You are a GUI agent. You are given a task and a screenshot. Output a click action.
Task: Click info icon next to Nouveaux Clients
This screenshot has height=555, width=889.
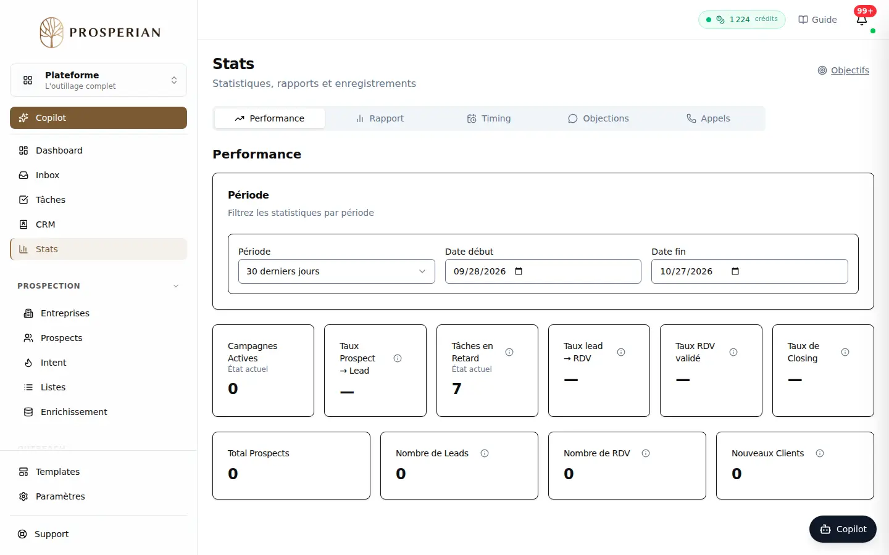pyautogui.click(x=820, y=453)
